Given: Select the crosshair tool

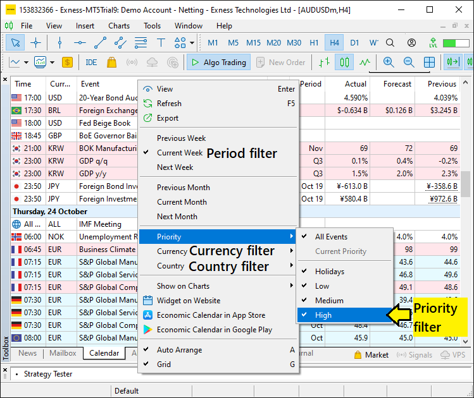Looking at the screenshot, I should 35,43.
